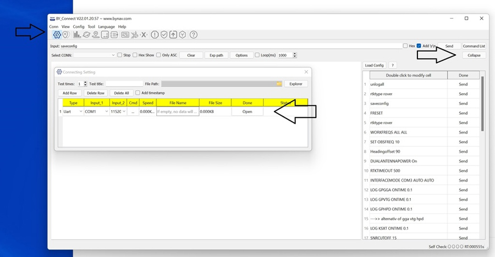Open the Language menu
The image size is (495, 257).
coord(107,26)
